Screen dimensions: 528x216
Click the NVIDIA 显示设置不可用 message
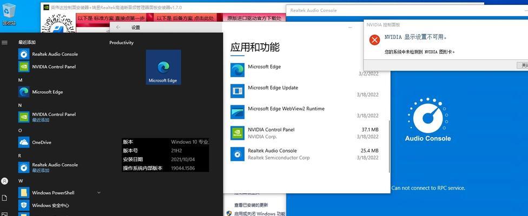(415, 37)
